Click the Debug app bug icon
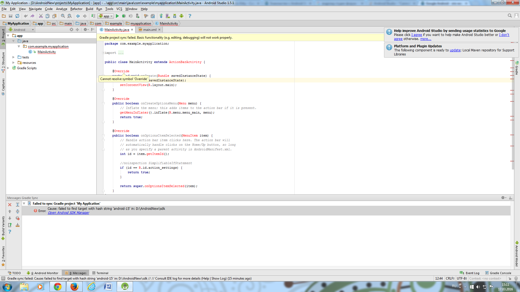The width and height of the screenshot is (520, 292). [x=124, y=16]
